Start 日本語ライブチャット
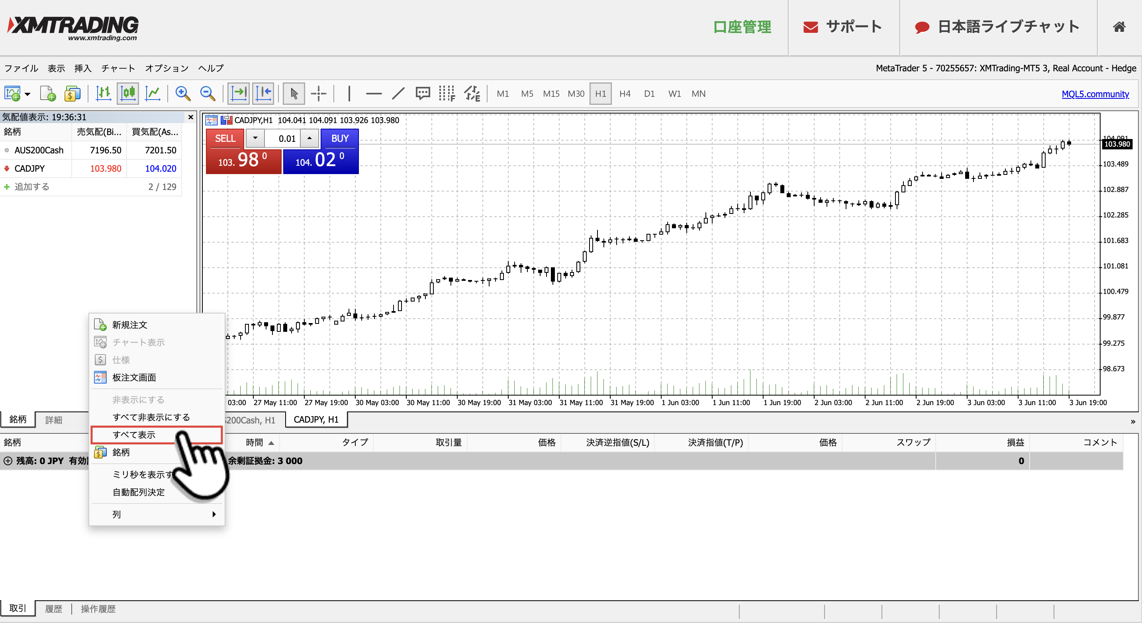 (997, 27)
